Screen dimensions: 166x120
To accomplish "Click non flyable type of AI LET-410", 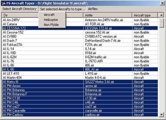I will (141, 74).
